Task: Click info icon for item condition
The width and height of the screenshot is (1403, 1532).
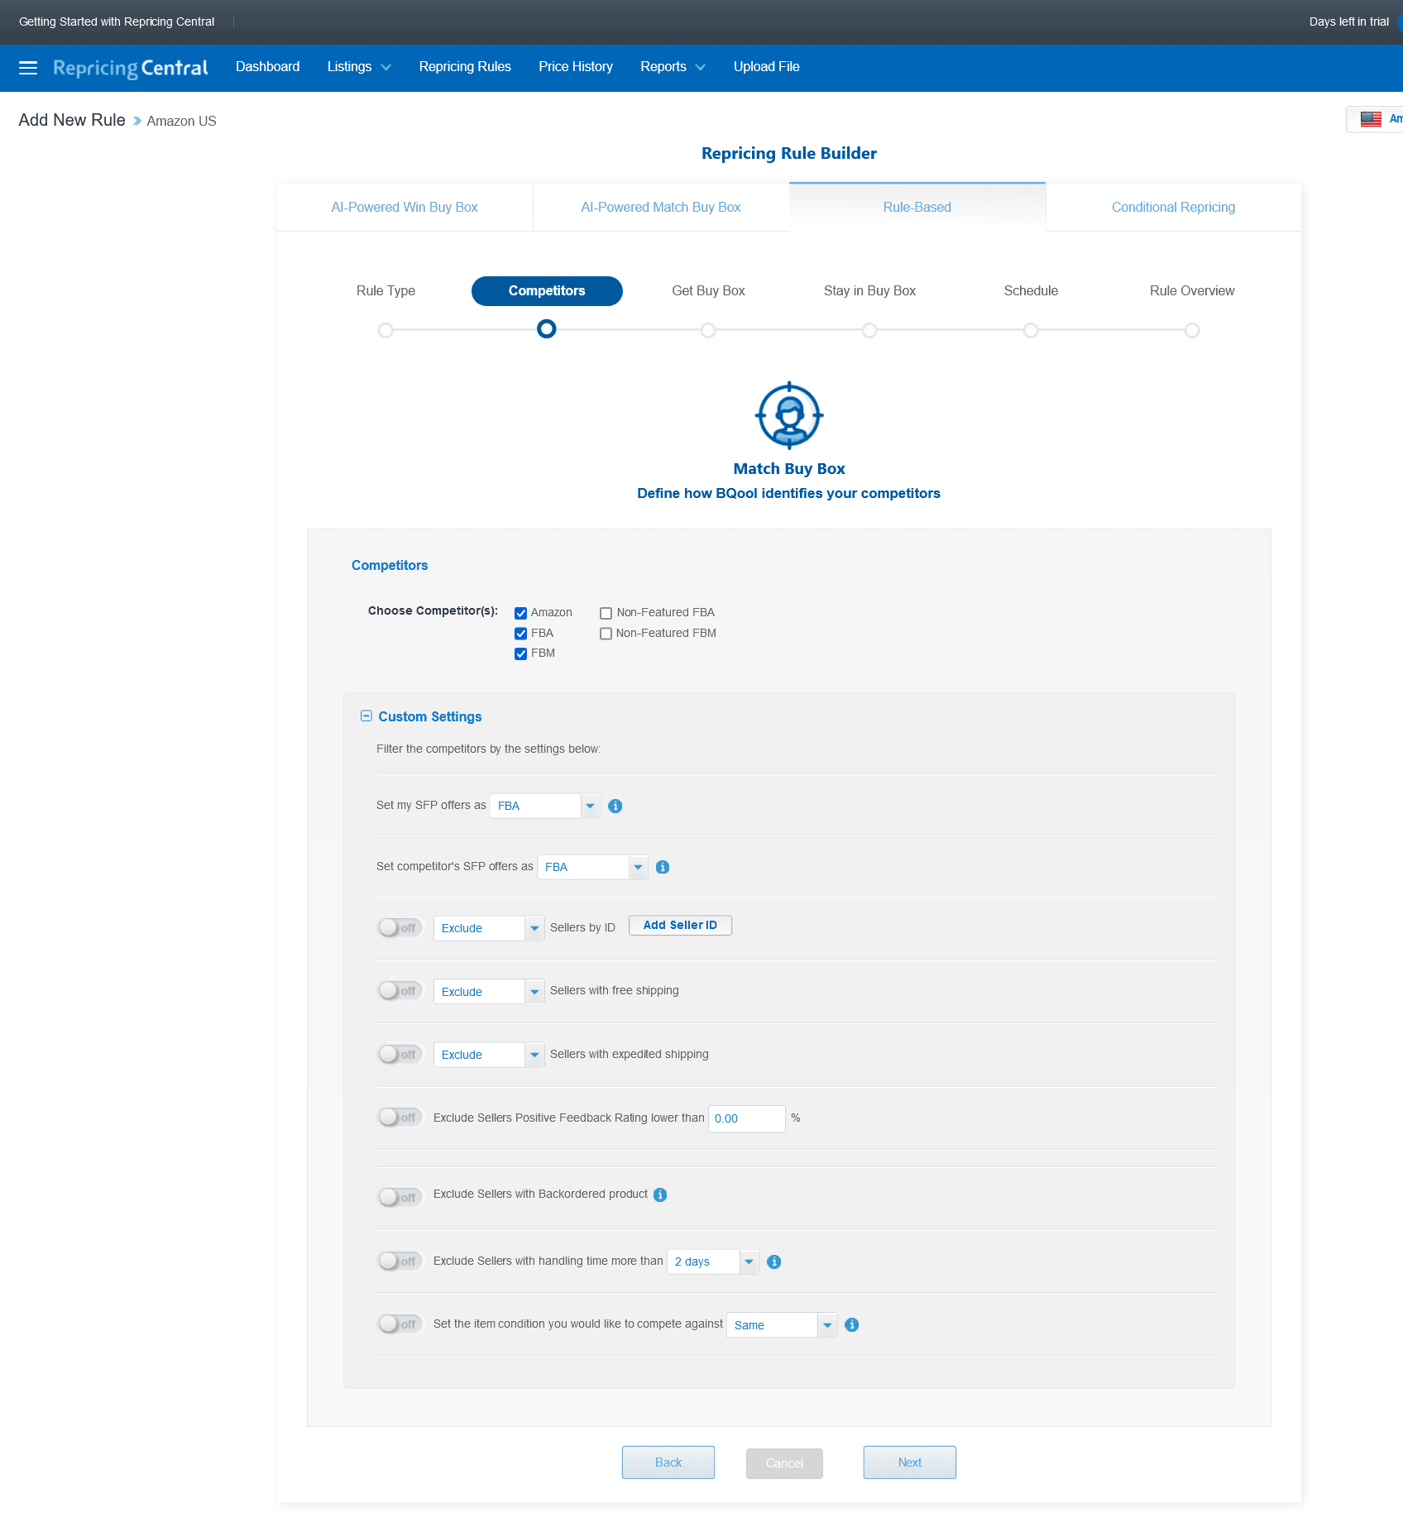Action: [x=851, y=1324]
